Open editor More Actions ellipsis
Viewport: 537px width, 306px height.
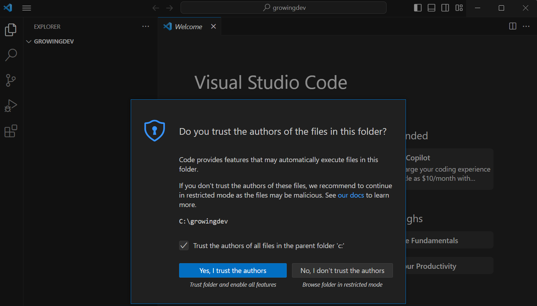click(526, 26)
